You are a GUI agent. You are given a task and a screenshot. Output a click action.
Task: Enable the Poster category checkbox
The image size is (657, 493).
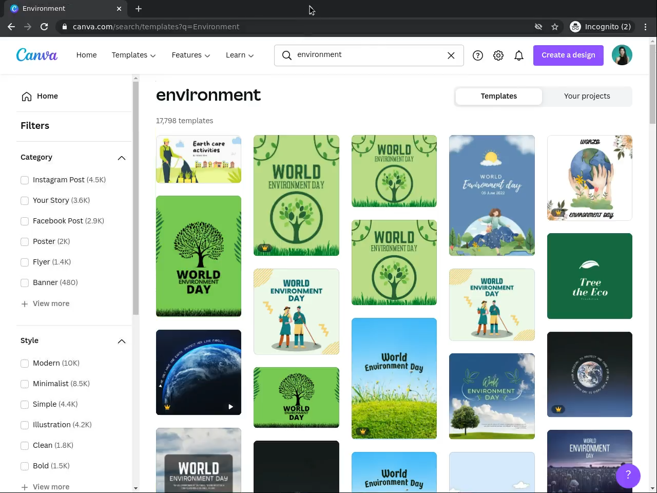25,242
